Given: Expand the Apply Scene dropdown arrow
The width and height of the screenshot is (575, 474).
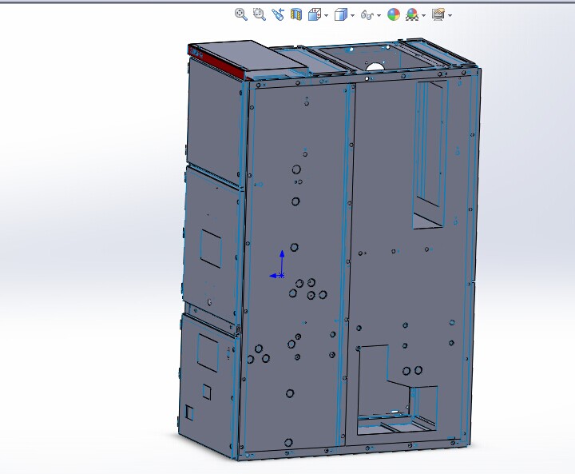Looking at the screenshot, I should pos(424,15).
